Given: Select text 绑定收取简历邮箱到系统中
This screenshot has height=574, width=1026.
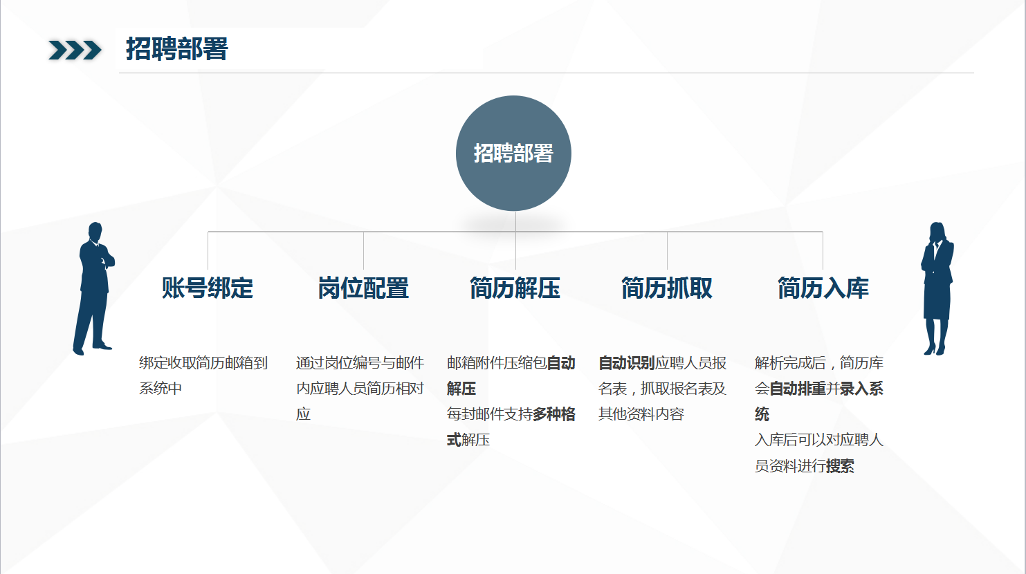Looking at the screenshot, I should point(203,376).
